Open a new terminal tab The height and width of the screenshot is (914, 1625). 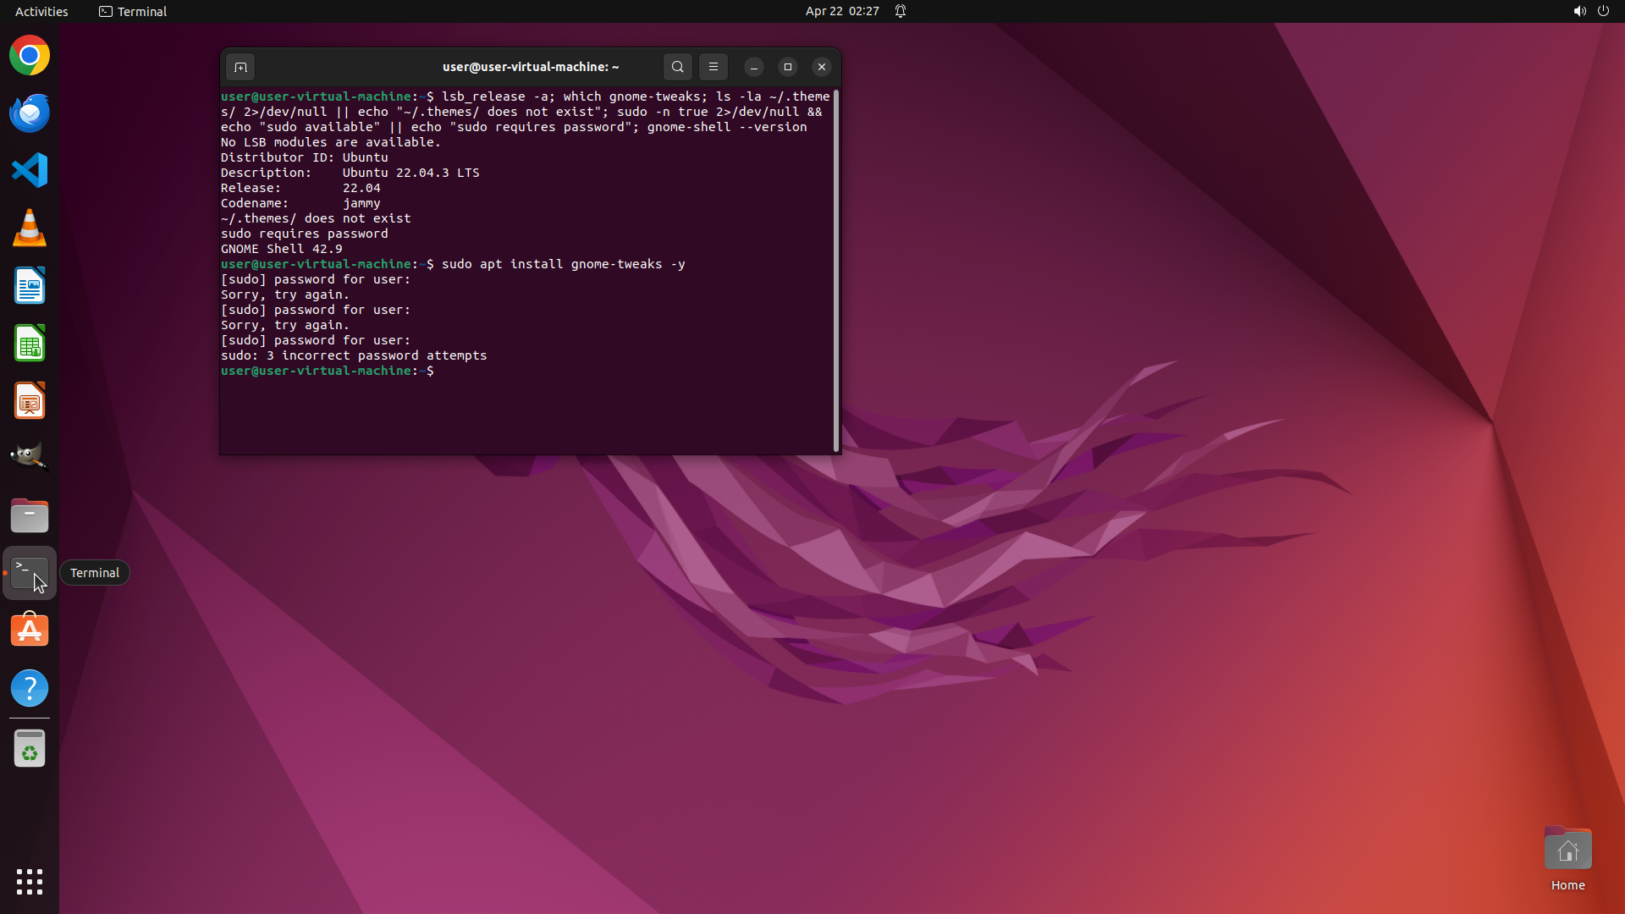tap(240, 67)
